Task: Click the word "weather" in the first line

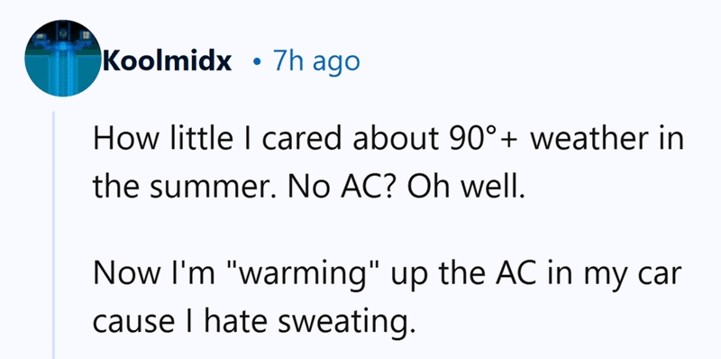Action: pyautogui.click(x=589, y=140)
